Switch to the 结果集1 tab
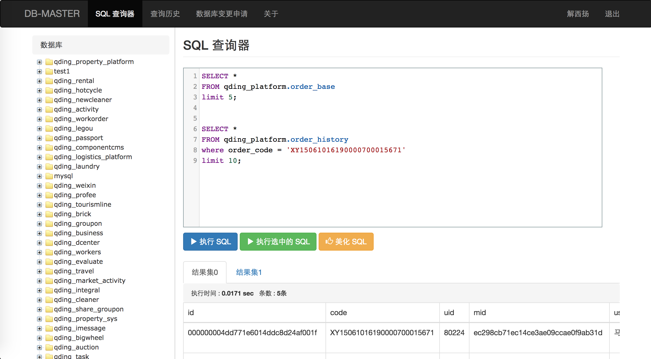 (x=249, y=272)
